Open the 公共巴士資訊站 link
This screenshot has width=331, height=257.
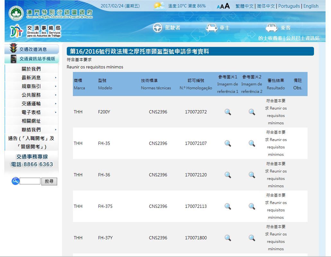coord(303,38)
